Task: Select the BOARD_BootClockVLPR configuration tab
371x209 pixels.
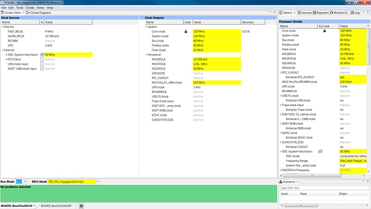Action: (x=56, y=206)
